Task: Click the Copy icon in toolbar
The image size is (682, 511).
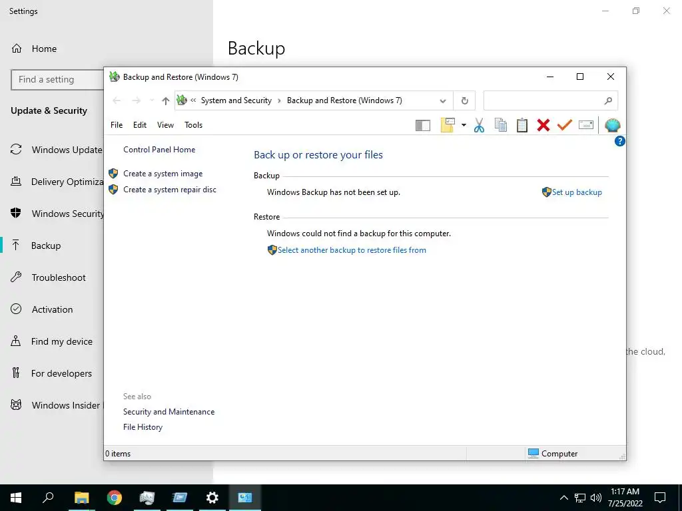Action: coord(501,125)
